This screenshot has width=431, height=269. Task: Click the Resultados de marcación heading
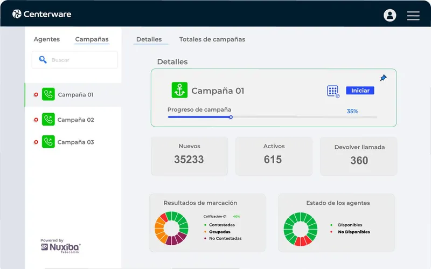point(200,203)
